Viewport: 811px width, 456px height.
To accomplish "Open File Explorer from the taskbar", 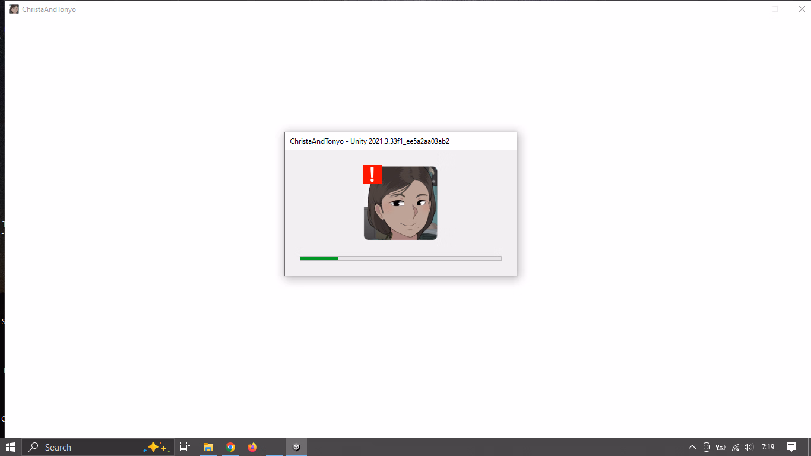I will pyautogui.click(x=208, y=447).
